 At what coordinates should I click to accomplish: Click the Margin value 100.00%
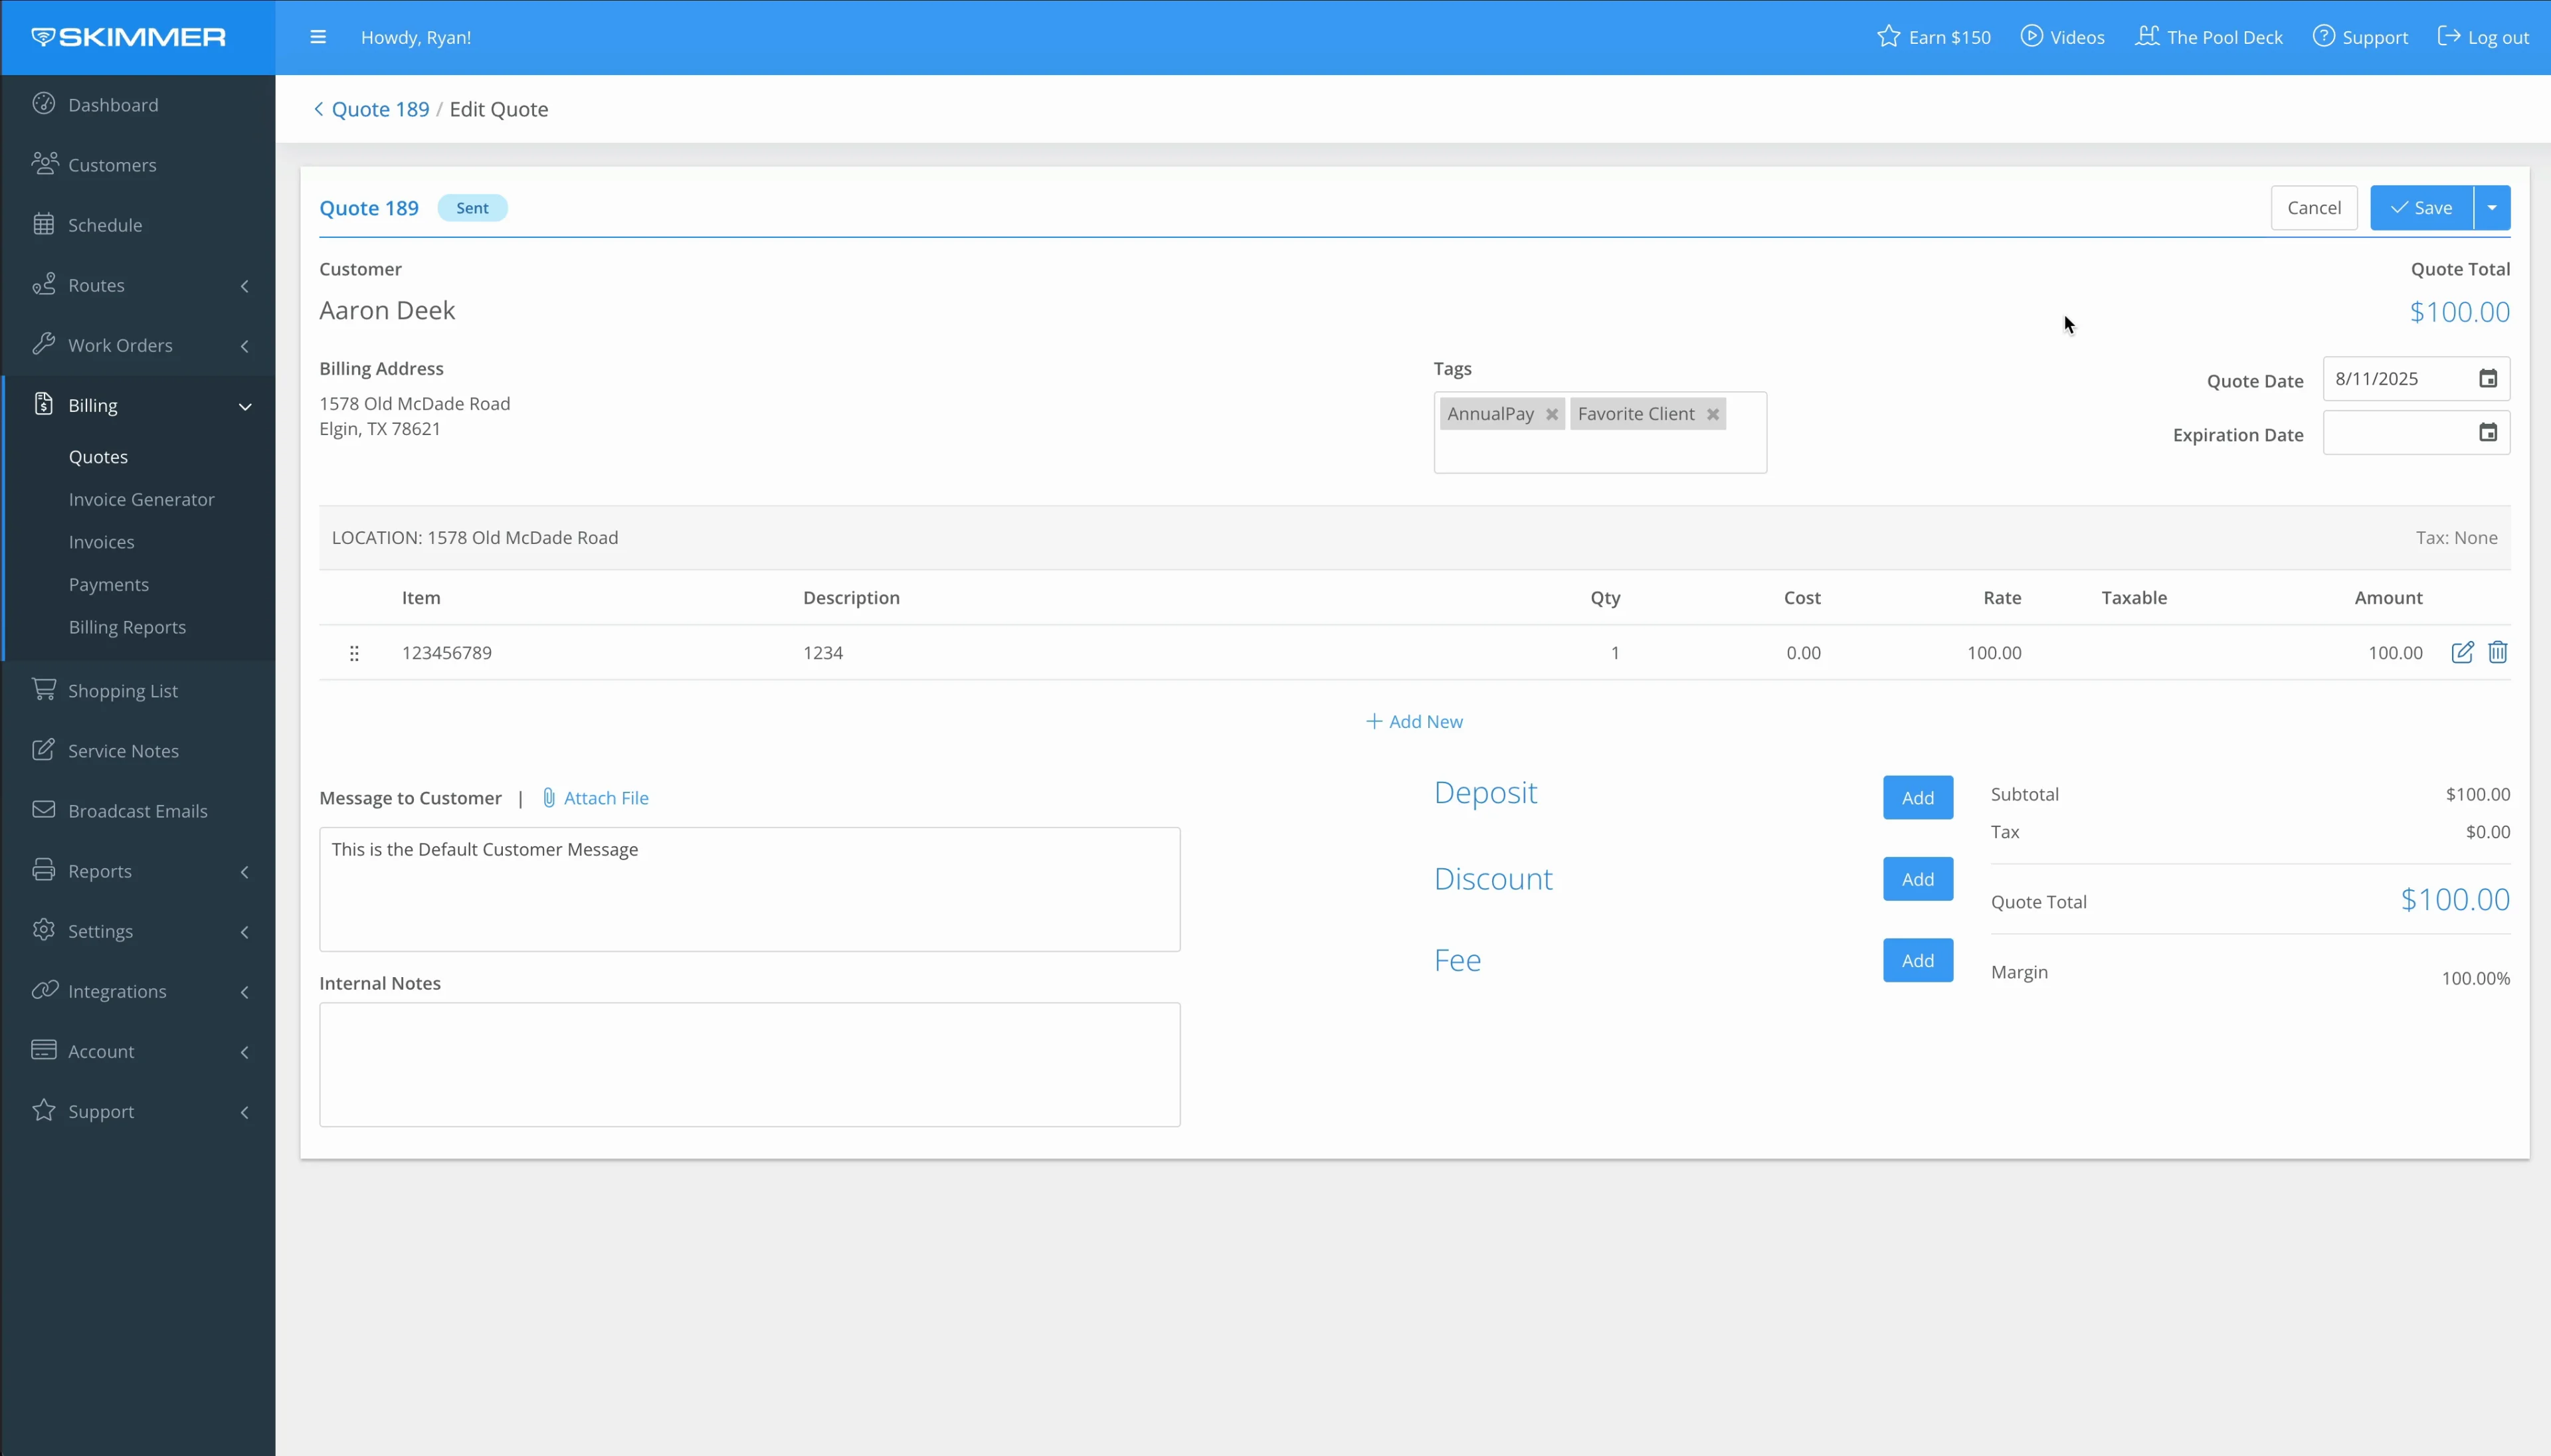tap(2475, 978)
